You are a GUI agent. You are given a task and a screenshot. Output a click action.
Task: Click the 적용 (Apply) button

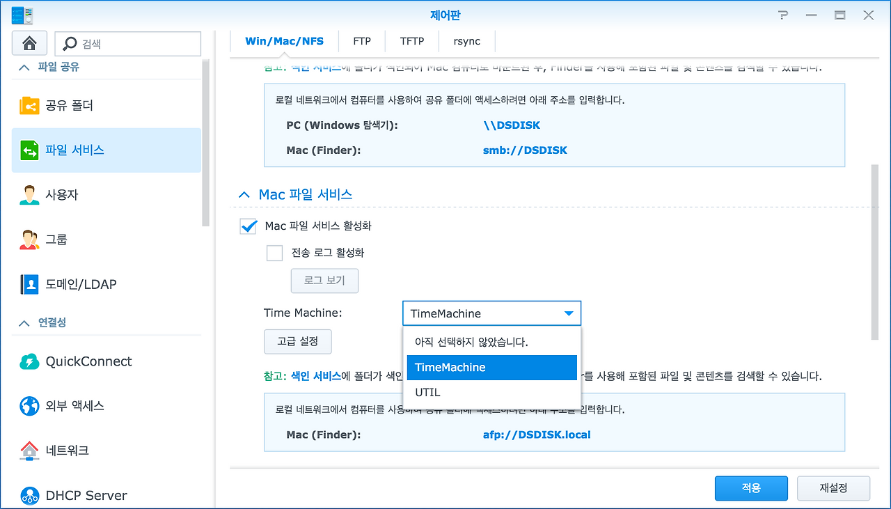pyautogui.click(x=751, y=488)
